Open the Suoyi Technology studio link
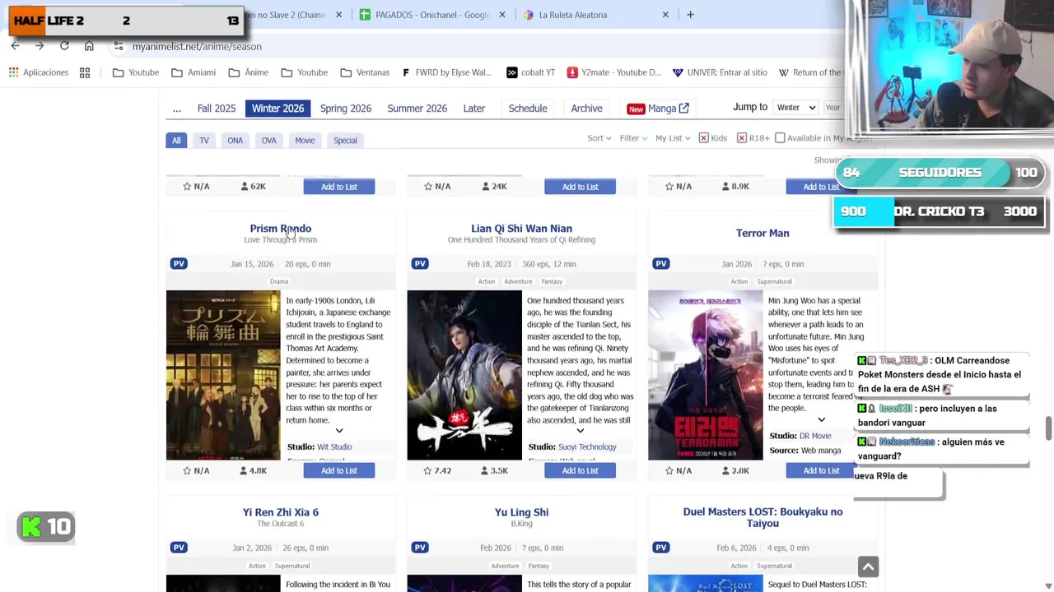The image size is (1054, 592). pos(587,446)
